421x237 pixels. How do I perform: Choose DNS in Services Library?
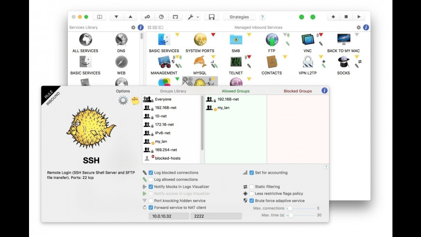pyautogui.click(x=121, y=40)
